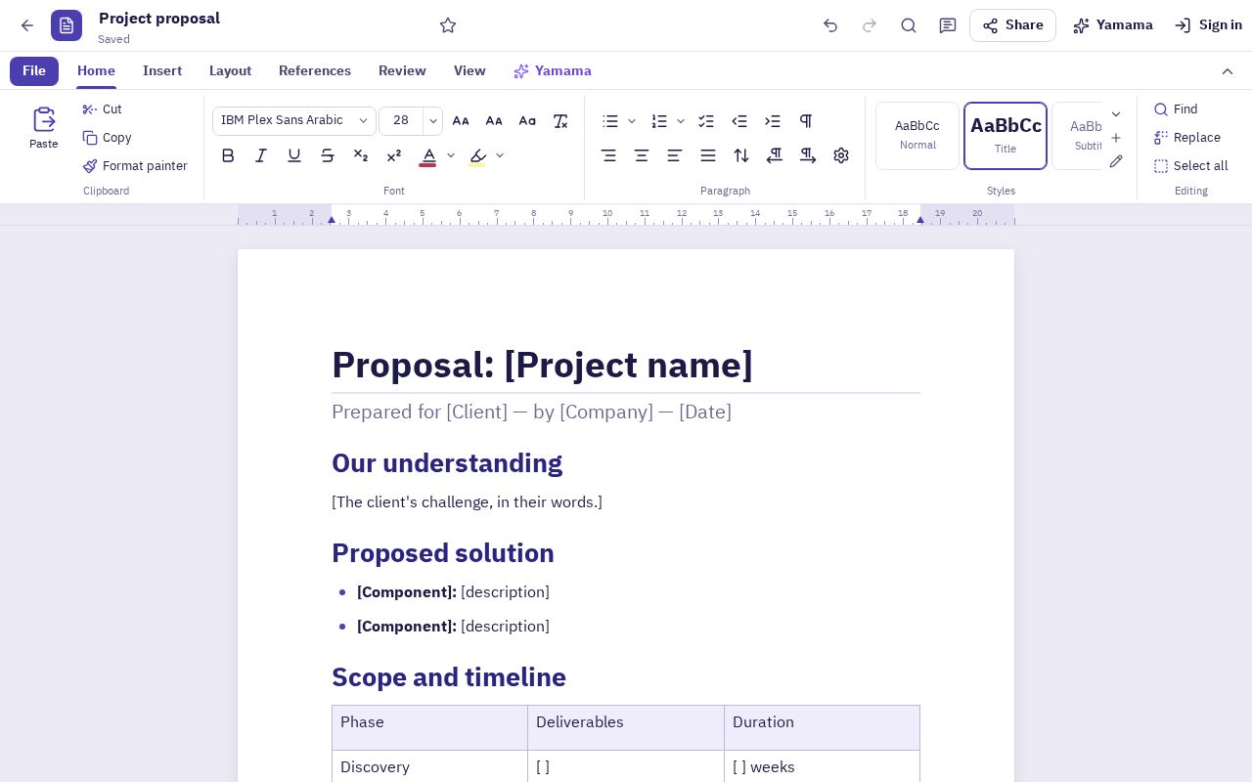Set right-to-left text direction

775,155
